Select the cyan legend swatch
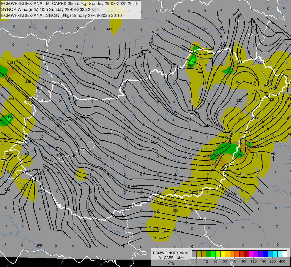The image size is (291, 267). click(x=275, y=254)
